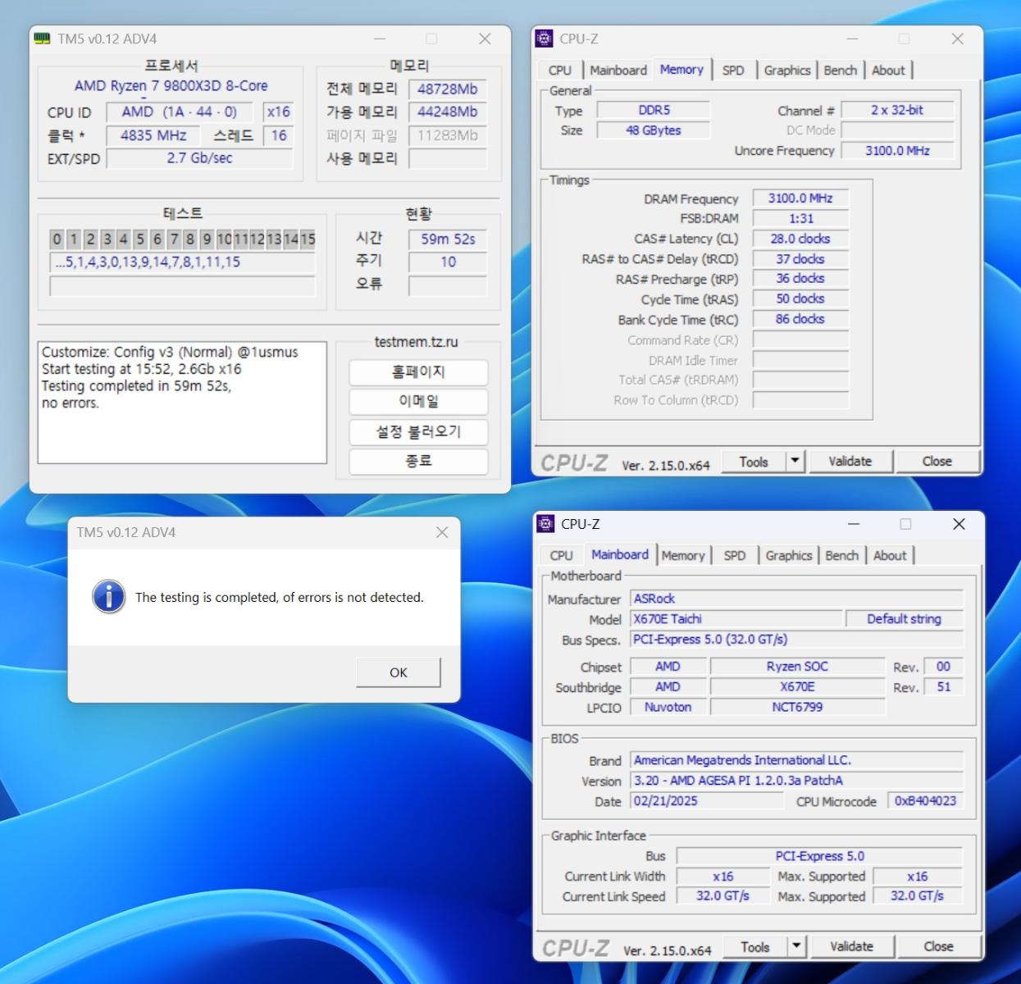
Task: Dismiss the testing-completed dialog with its X
Action: pos(442,532)
